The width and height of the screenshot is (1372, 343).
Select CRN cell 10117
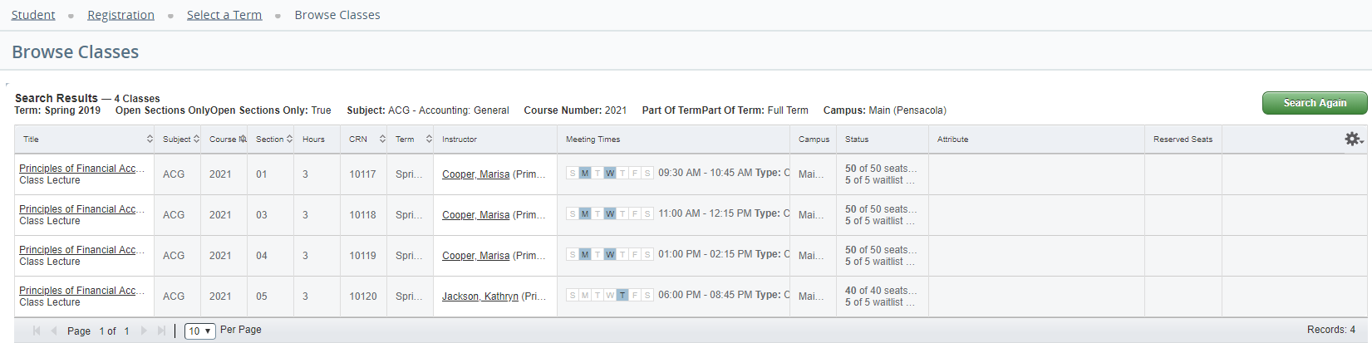pyautogui.click(x=362, y=174)
